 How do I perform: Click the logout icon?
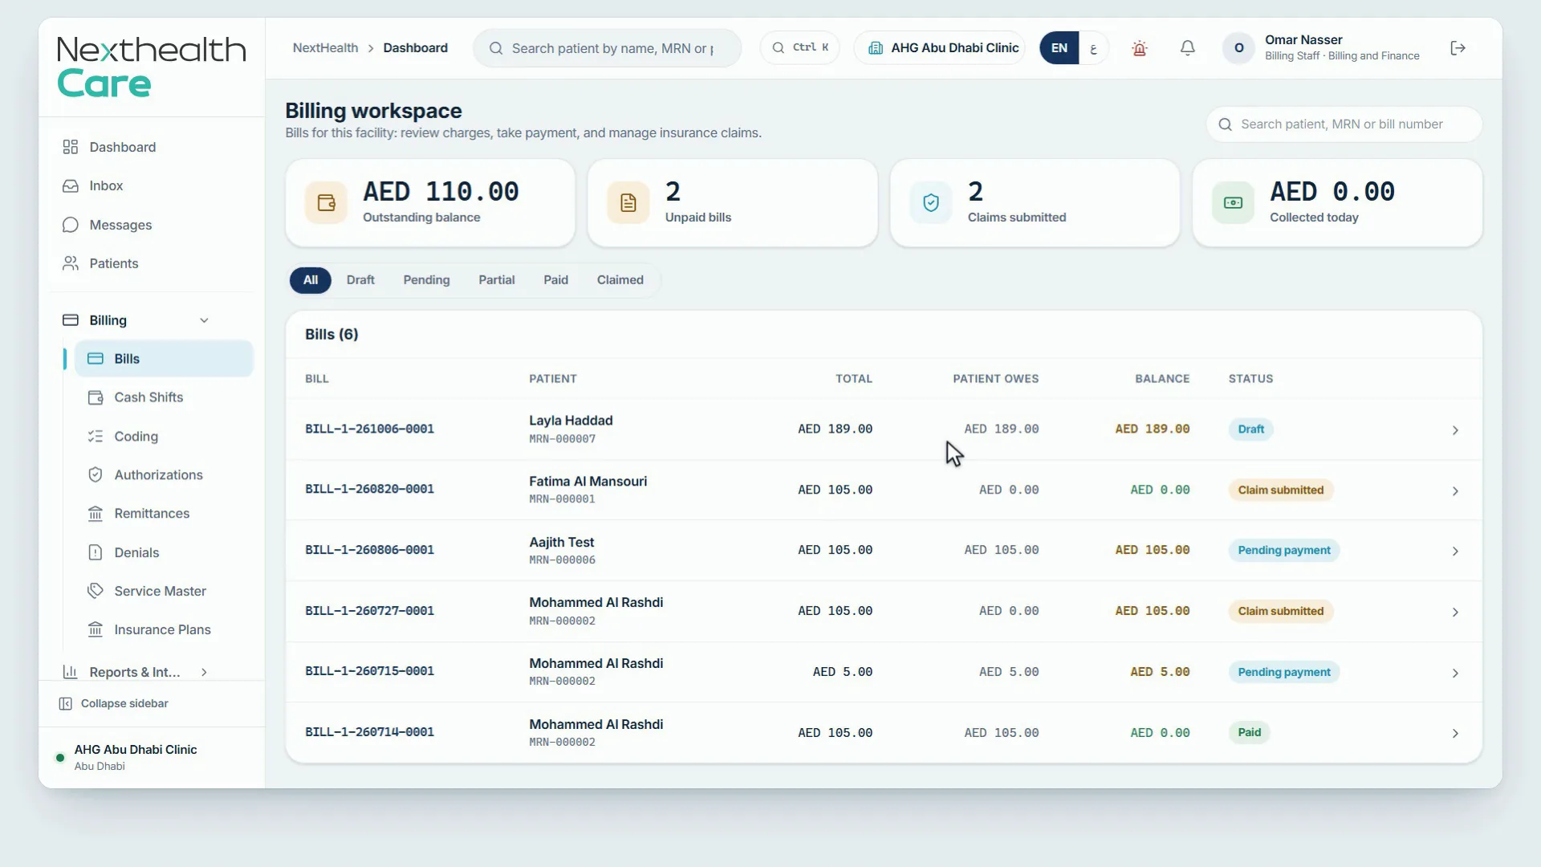click(x=1458, y=48)
